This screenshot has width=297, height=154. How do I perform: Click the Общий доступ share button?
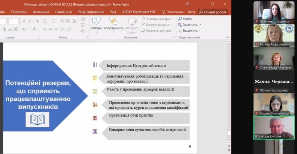212,12
